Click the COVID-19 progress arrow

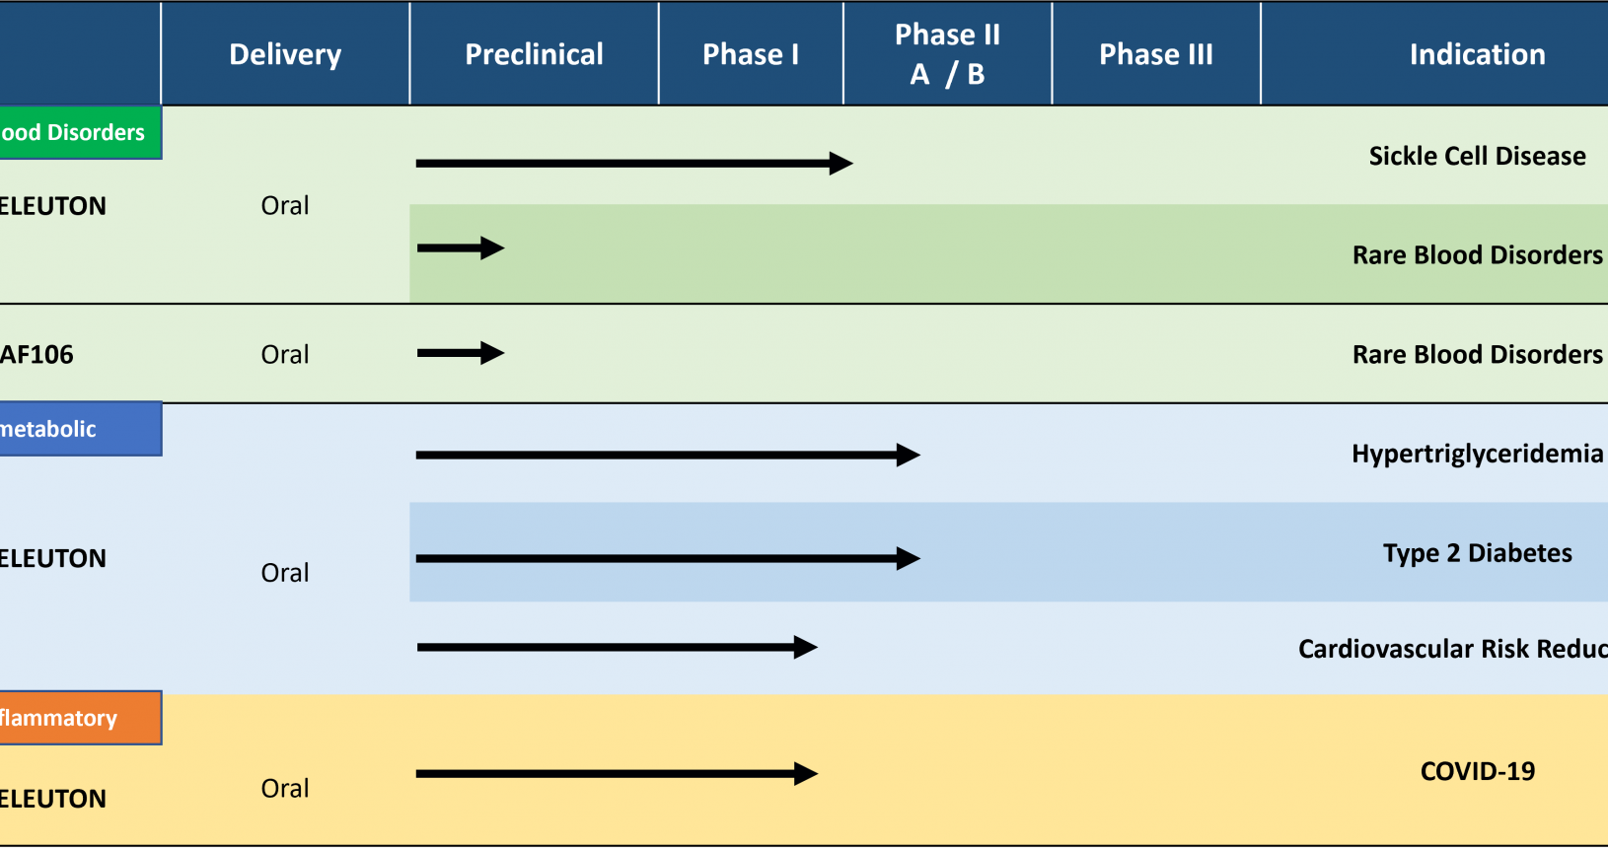tap(617, 774)
